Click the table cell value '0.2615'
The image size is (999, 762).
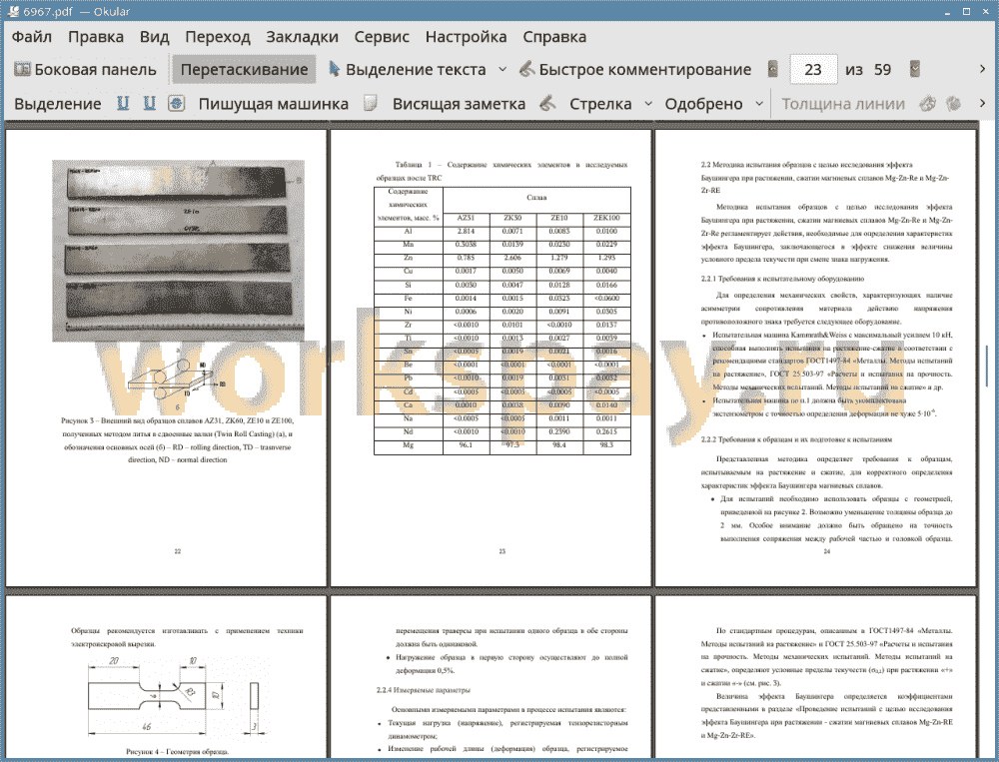pos(606,431)
